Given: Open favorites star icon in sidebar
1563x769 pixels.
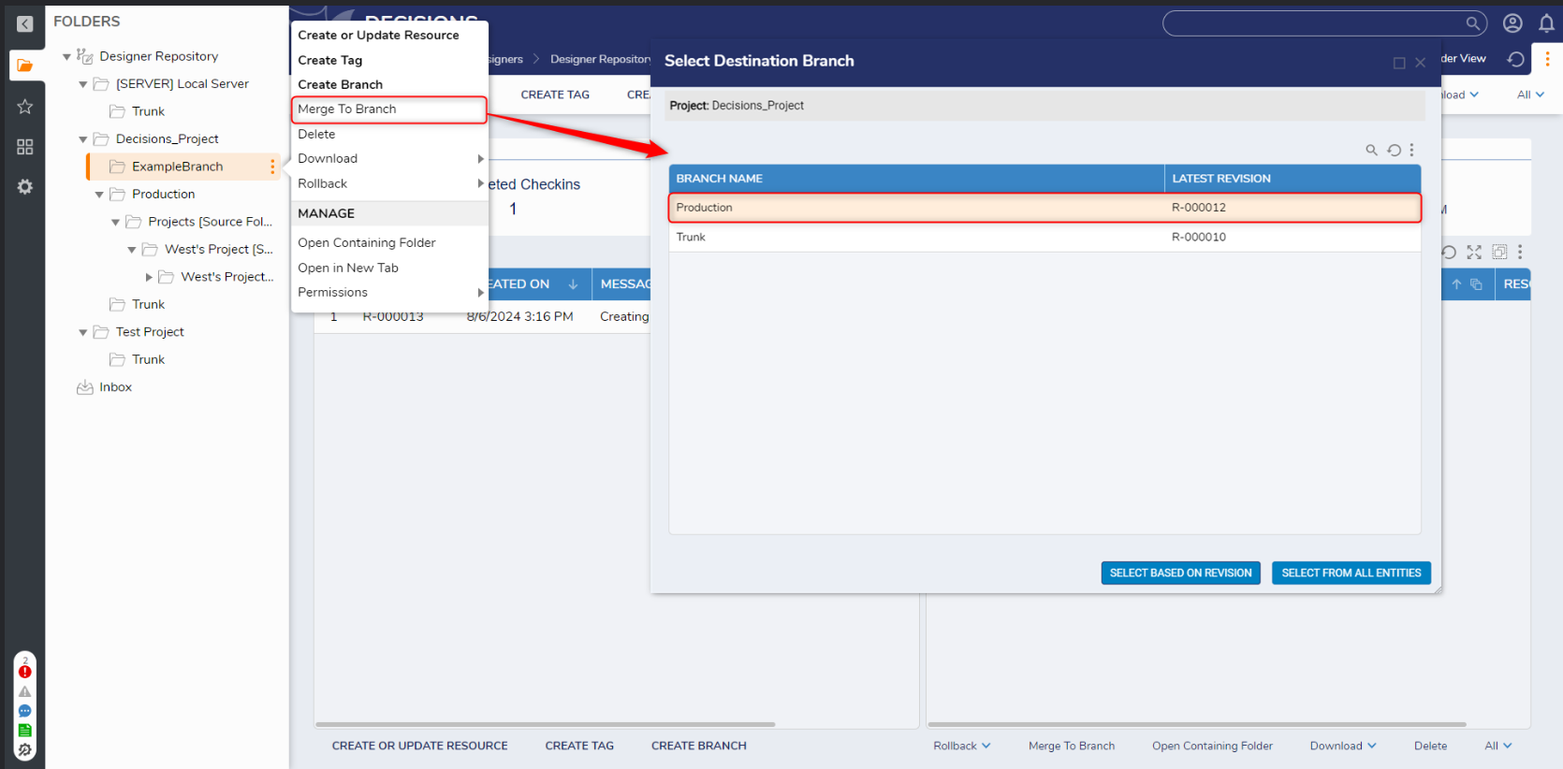Looking at the screenshot, I should [24, 107].
